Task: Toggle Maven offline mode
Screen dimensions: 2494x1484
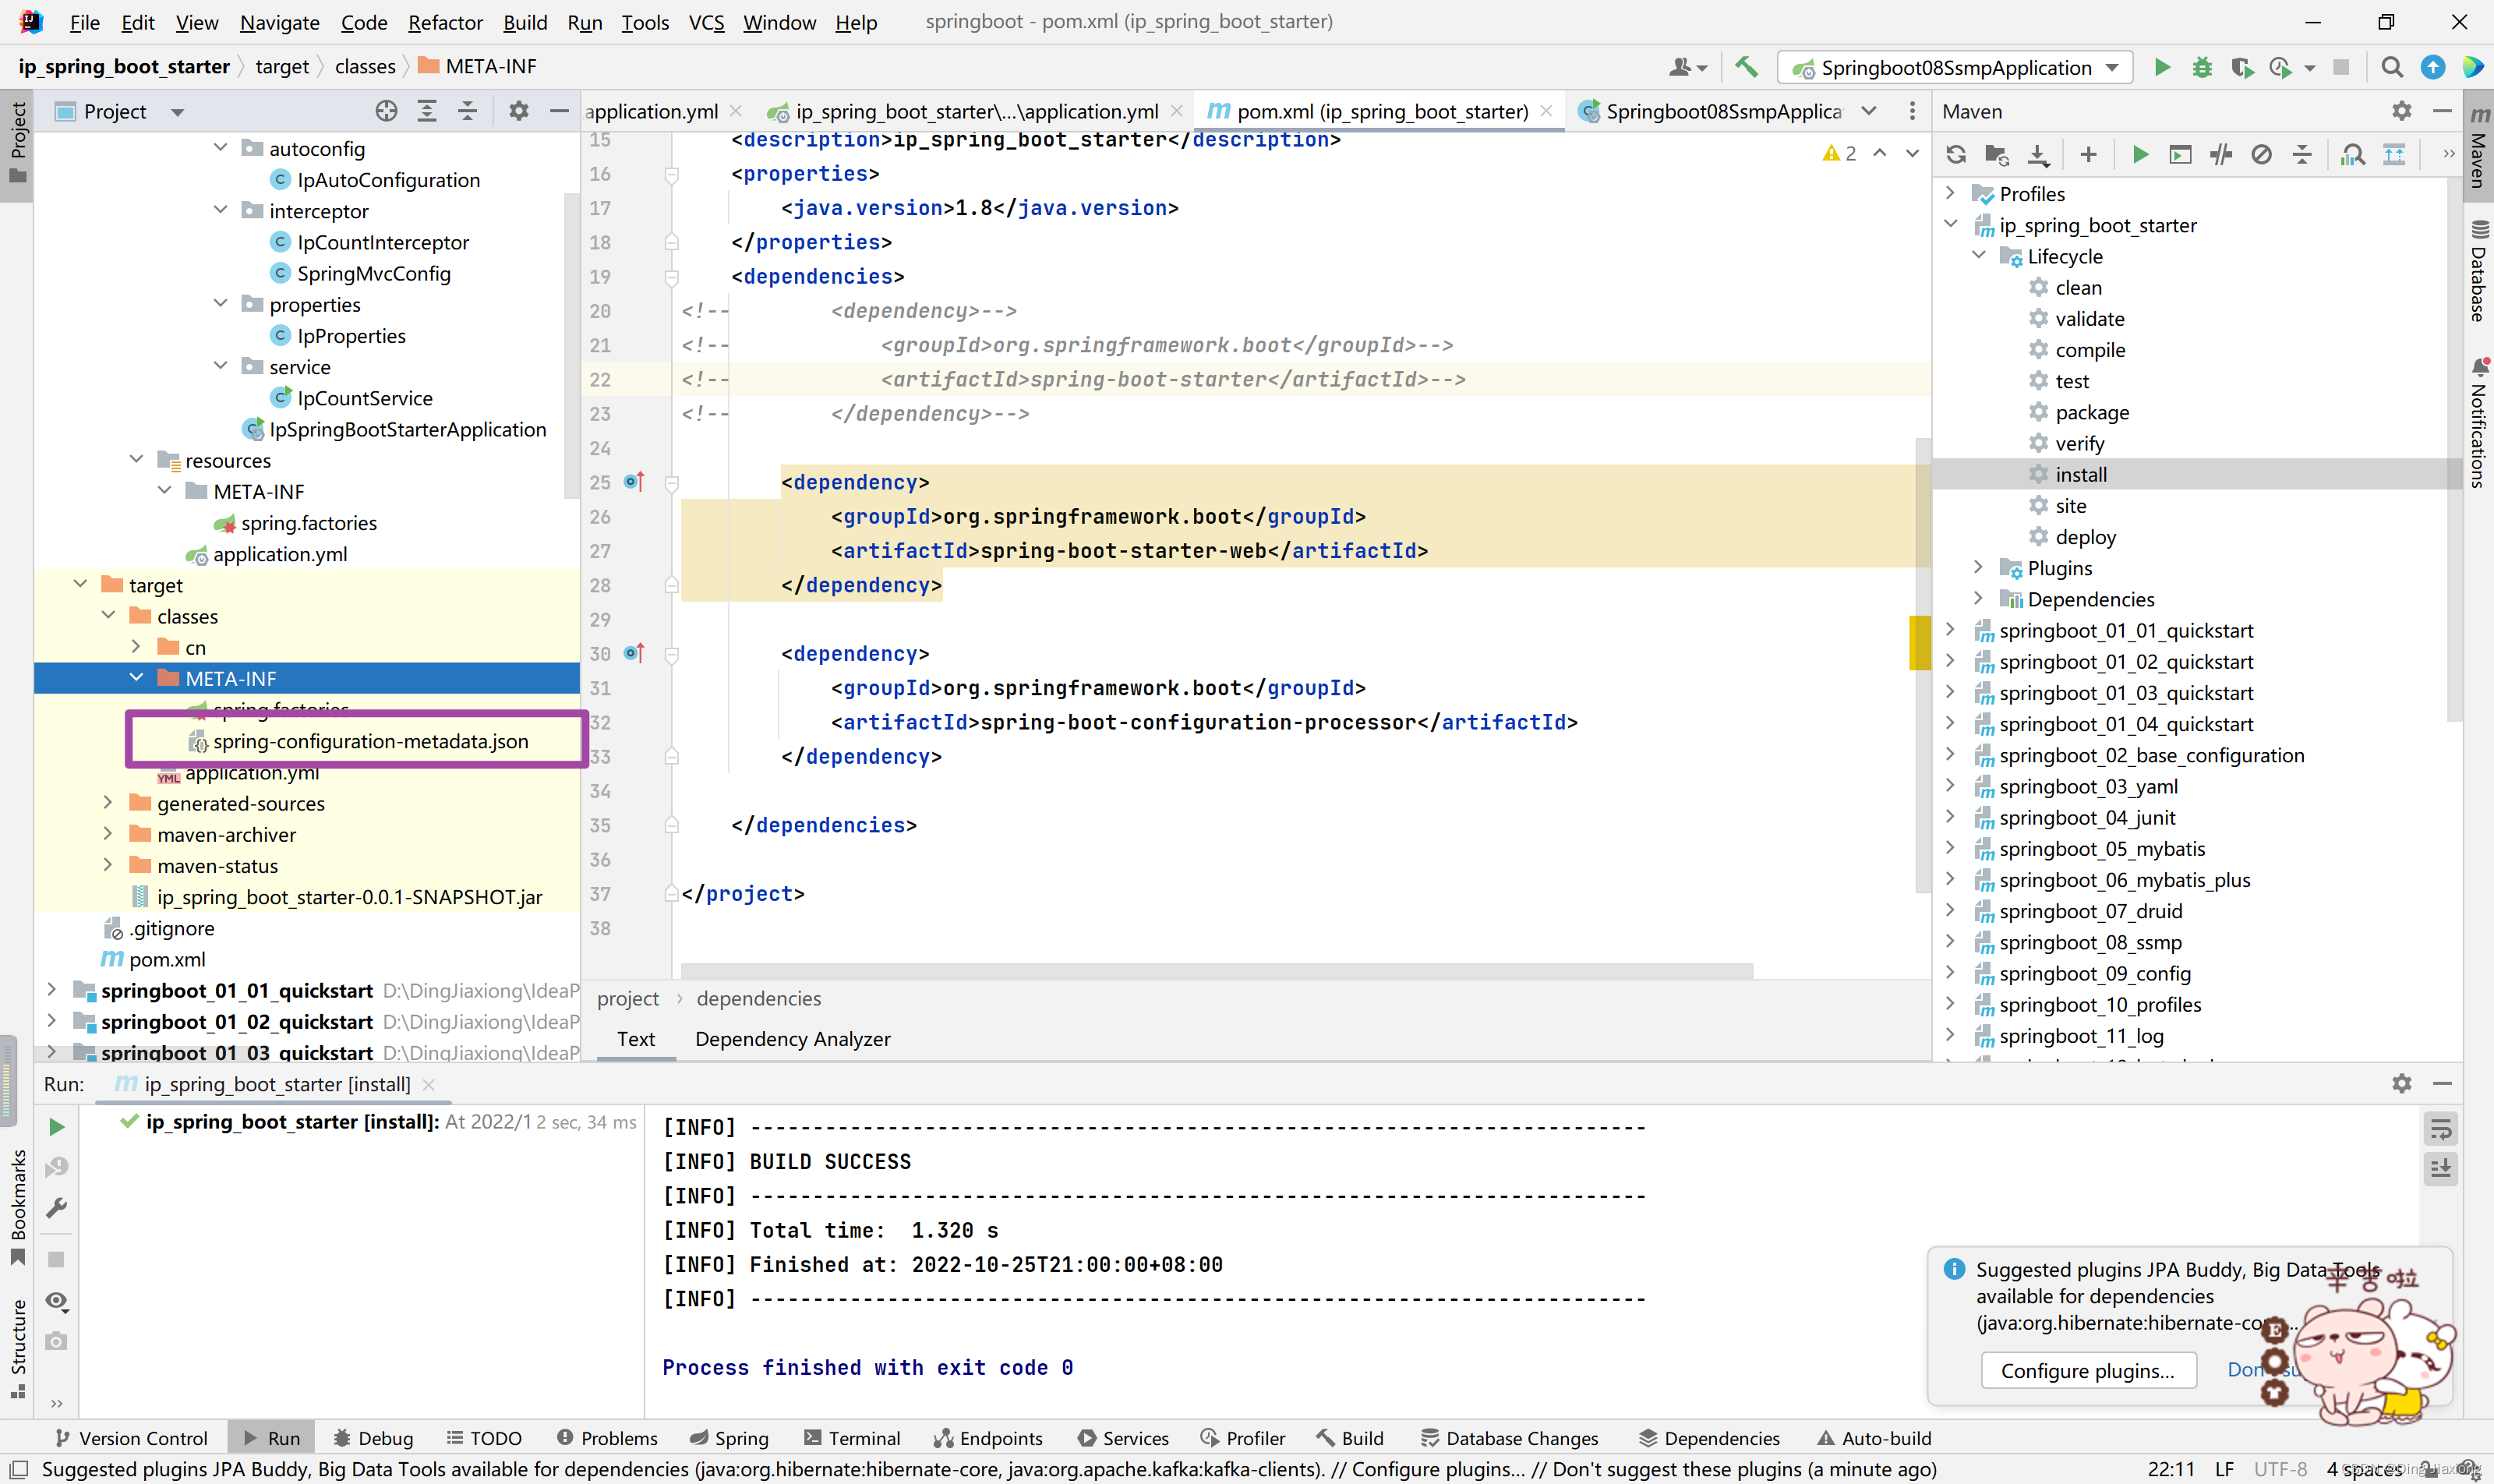Action: point(2221,154)
